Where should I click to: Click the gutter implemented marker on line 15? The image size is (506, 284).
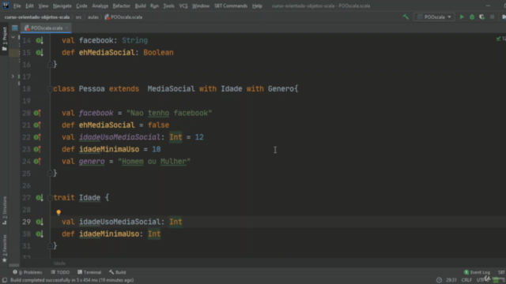[40, 53]
